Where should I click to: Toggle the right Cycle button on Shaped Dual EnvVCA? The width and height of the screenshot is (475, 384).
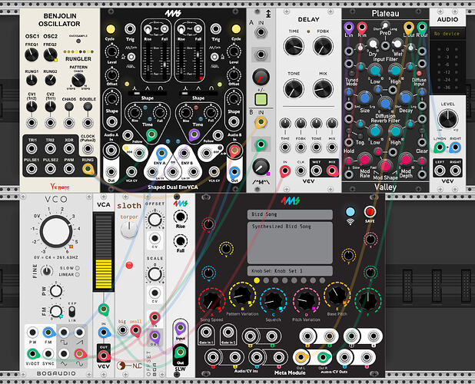coord(236,29)
